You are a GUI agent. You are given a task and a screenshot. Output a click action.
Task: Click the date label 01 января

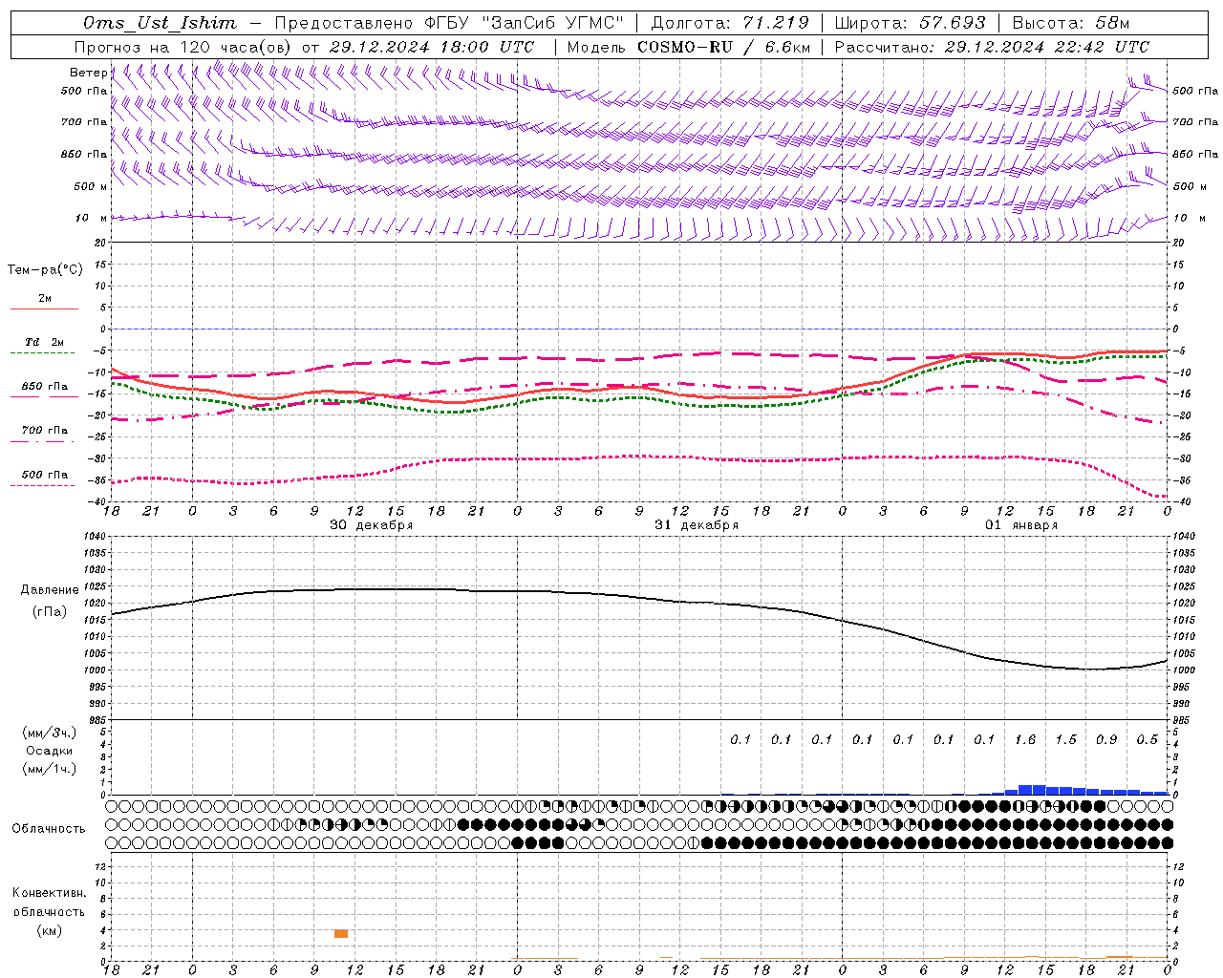pos(1021,525)
